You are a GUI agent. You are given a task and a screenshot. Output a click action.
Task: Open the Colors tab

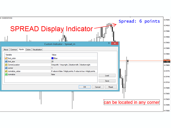[x=28, y=50]
